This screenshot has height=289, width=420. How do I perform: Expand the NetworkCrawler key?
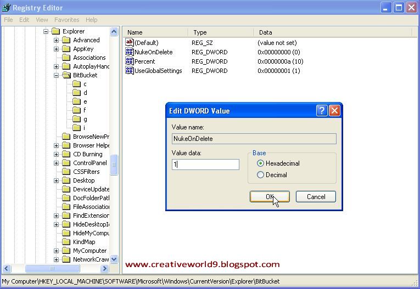point(56,259)
